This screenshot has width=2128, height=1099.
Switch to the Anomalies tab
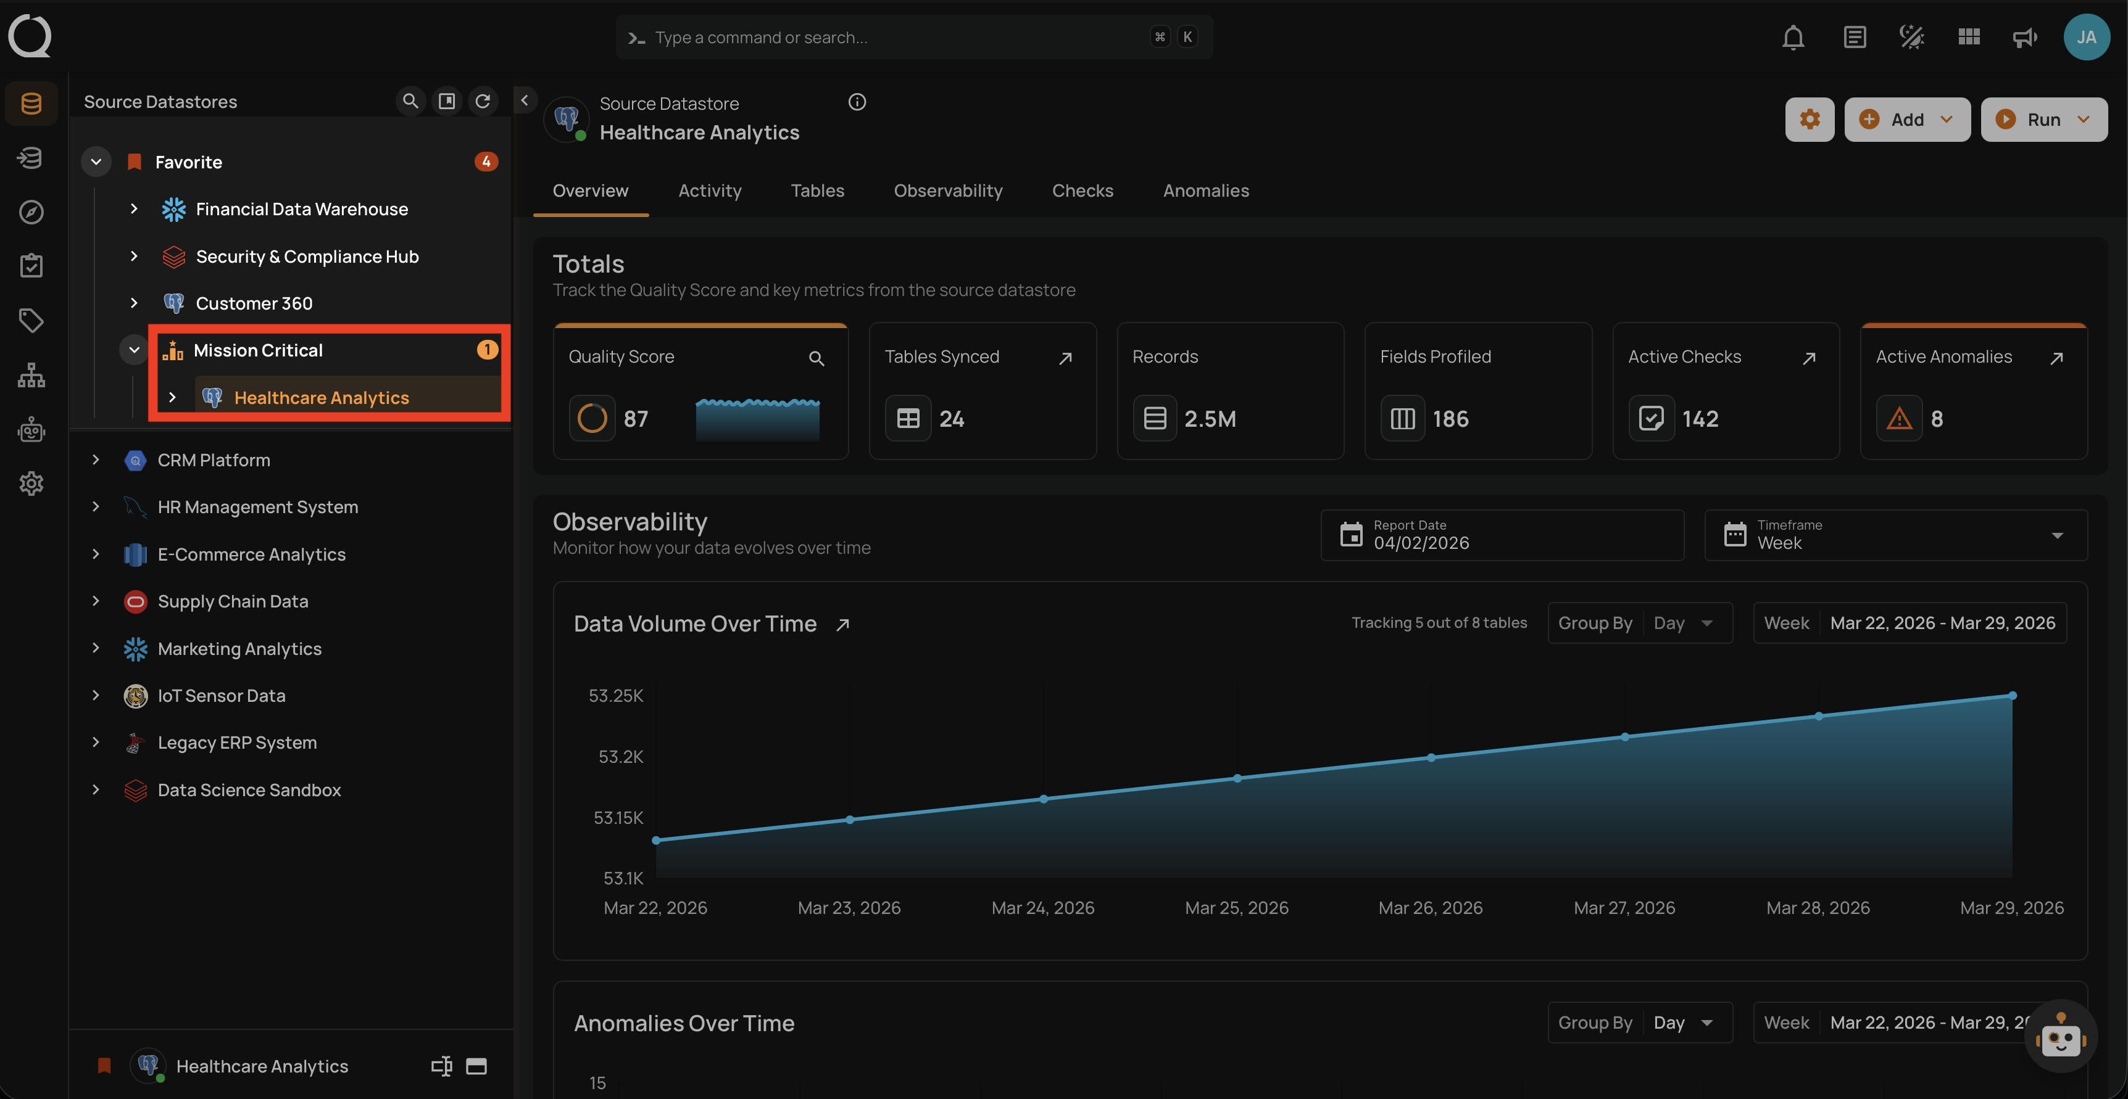coord(1205,191)
